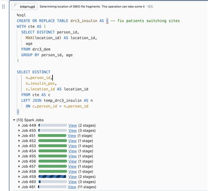The height and width of the screenshot is (191, 208).
Task: Expand Job 451 details
Action: pyautogui.click(x=19, y=135)
